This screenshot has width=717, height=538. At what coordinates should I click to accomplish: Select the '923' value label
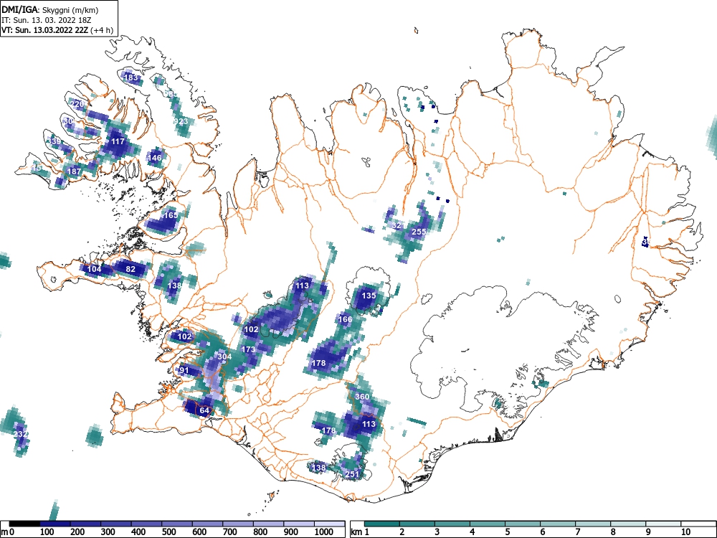pyautogui.click(x=181, y=121)
